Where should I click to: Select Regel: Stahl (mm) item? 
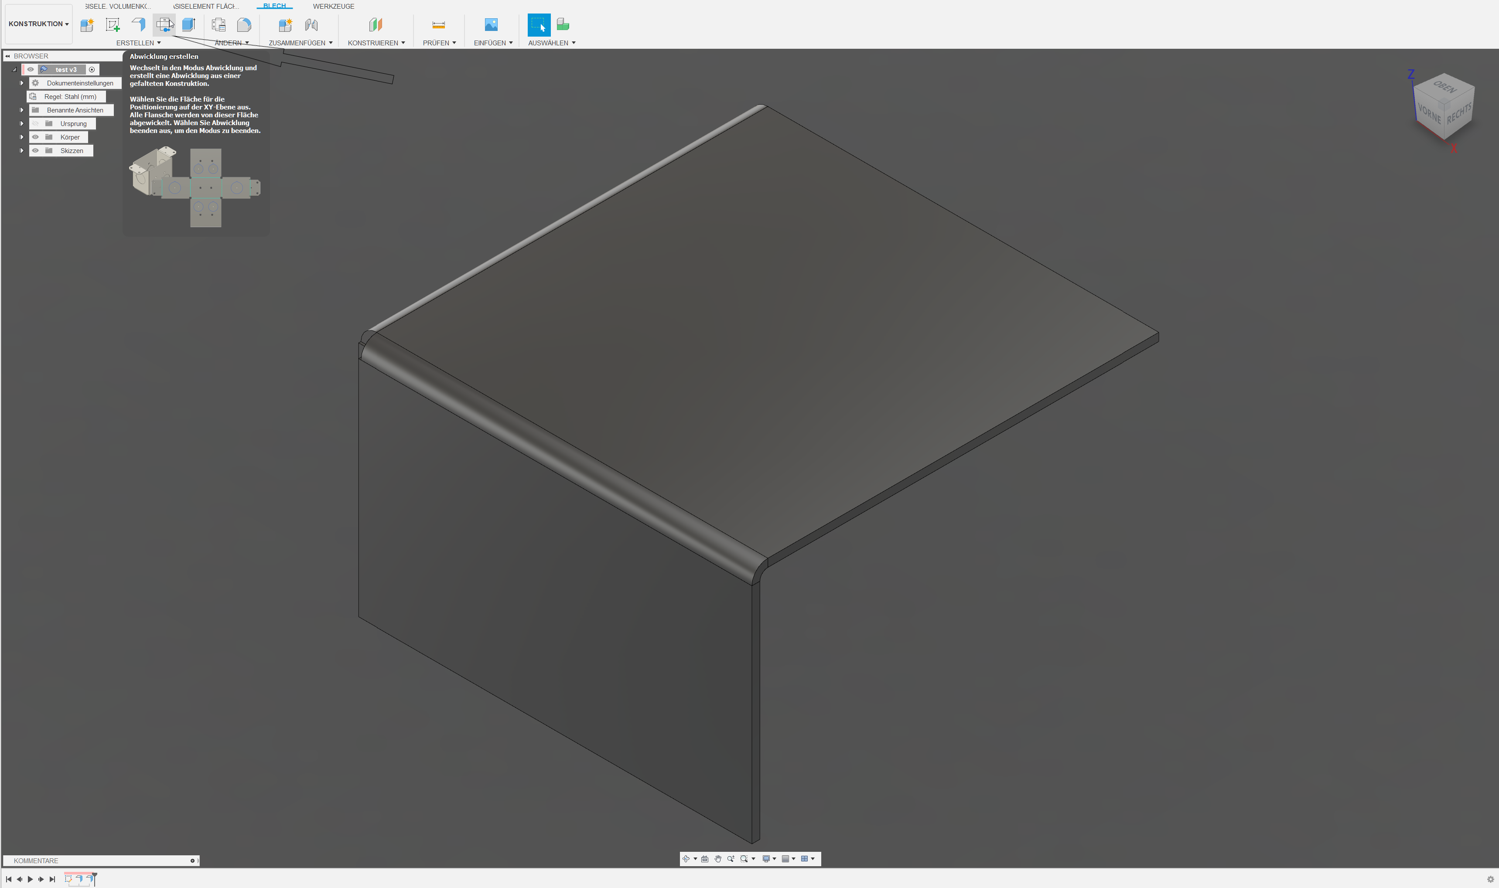(x=70, y=97)
